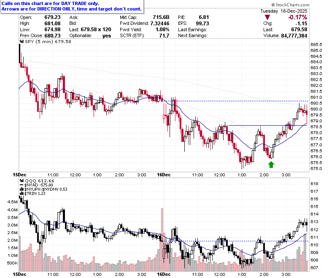The height and width of the screenshot is (278, 329).
Task: Click the 2:00 time label under SPY 16Dec
Action: pos(264,175)
